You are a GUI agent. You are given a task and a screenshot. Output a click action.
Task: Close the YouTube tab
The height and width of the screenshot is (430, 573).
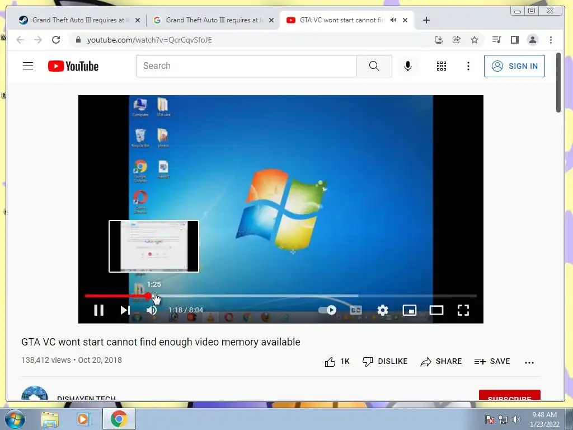pyautogui.click(x=405, y=20)
